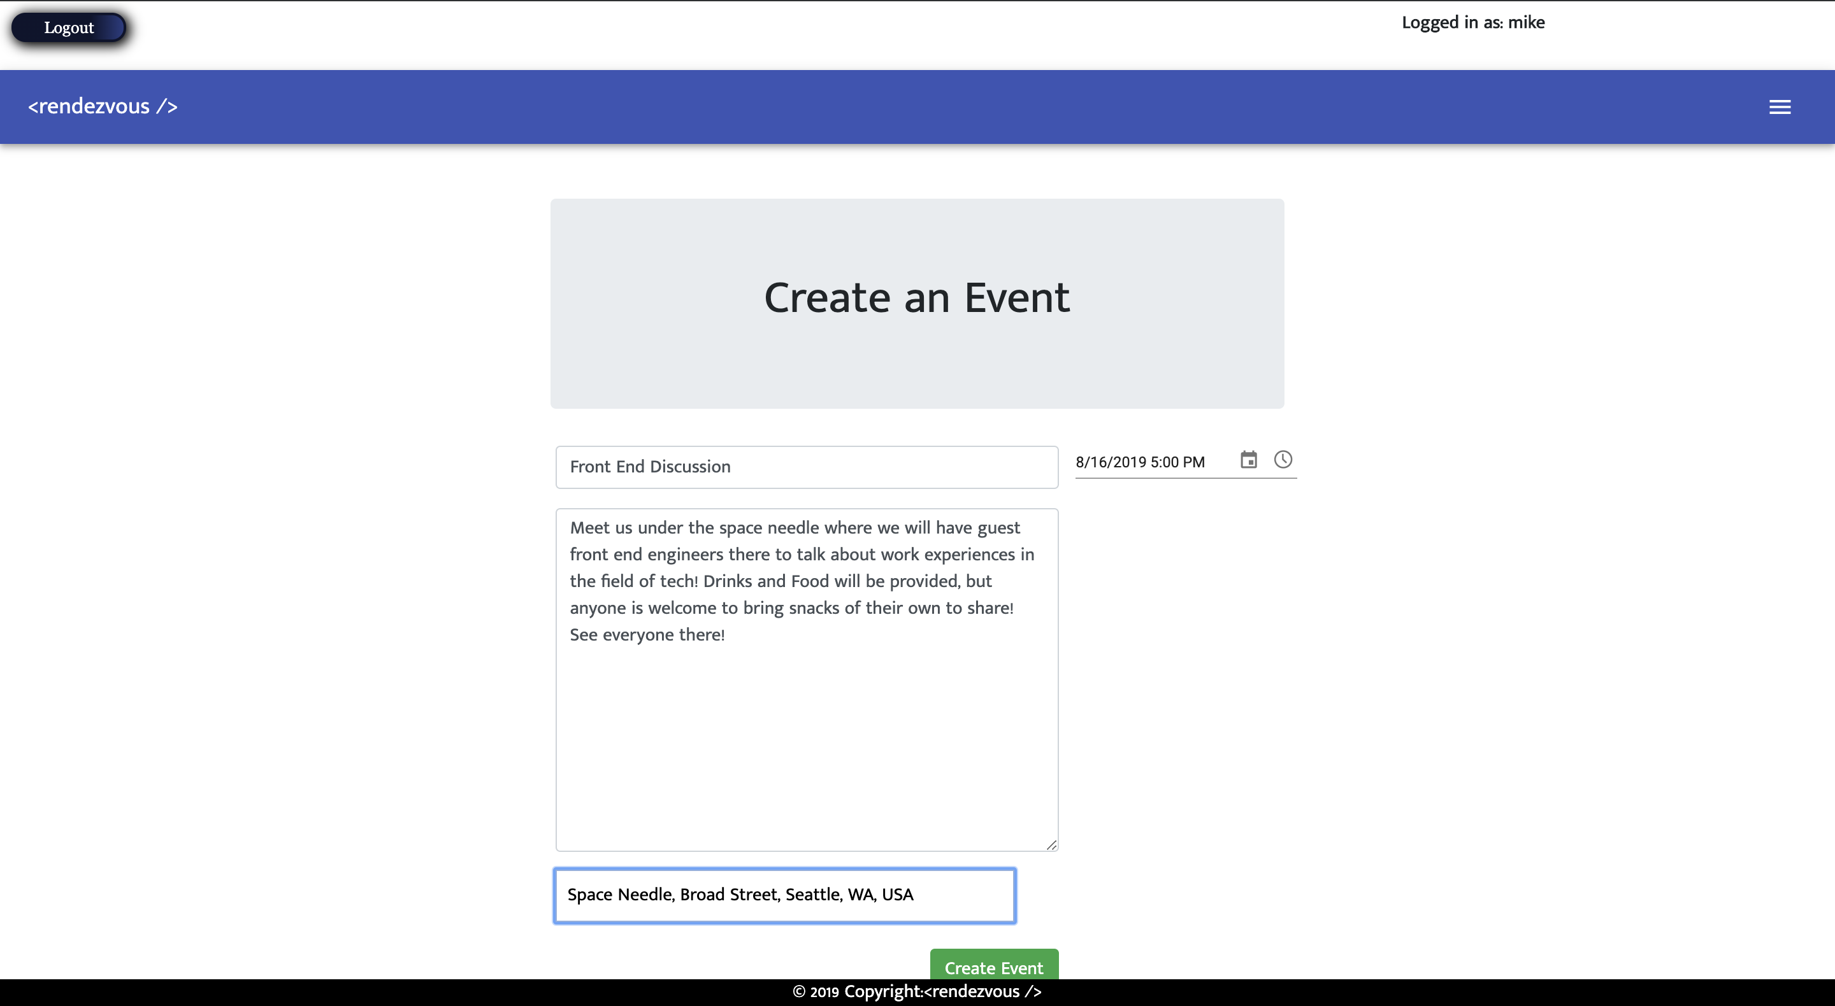Viewport: 1835px width, 1006px height.
Task: Click the 'Logged in as: mike' text
Action: (1472, 22)
